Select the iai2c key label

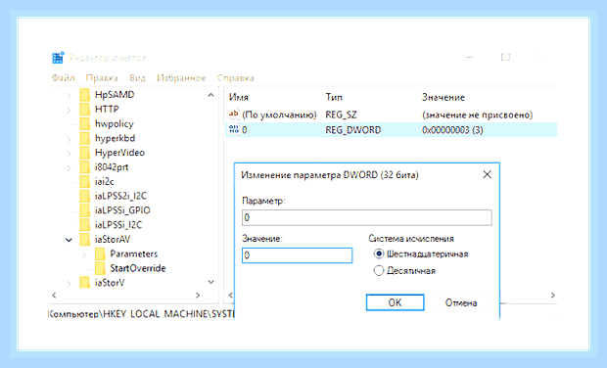click(104, 181)
